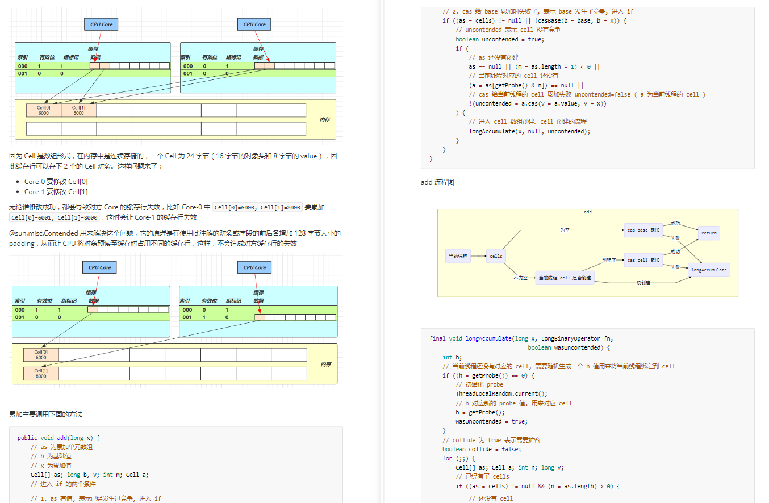Image resolution: width=769 pixels, height=503 pixels.
Task: Click the "累加主要调用下面的方法" text
Action: (x=45, y=414)
